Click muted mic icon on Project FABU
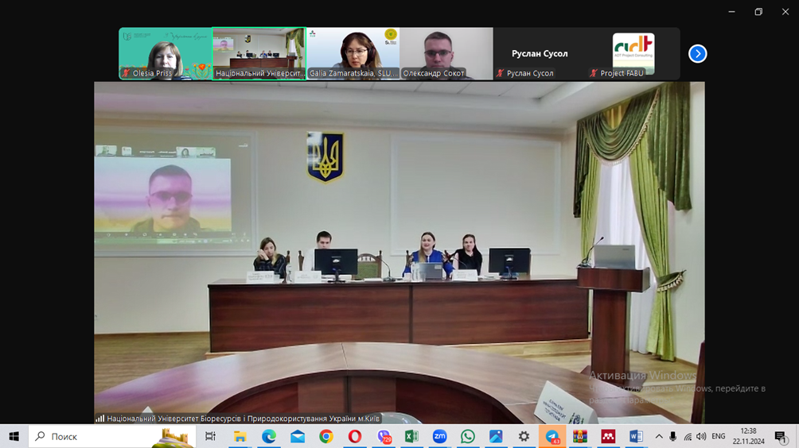The image size is (799, 448). point(594,73)
